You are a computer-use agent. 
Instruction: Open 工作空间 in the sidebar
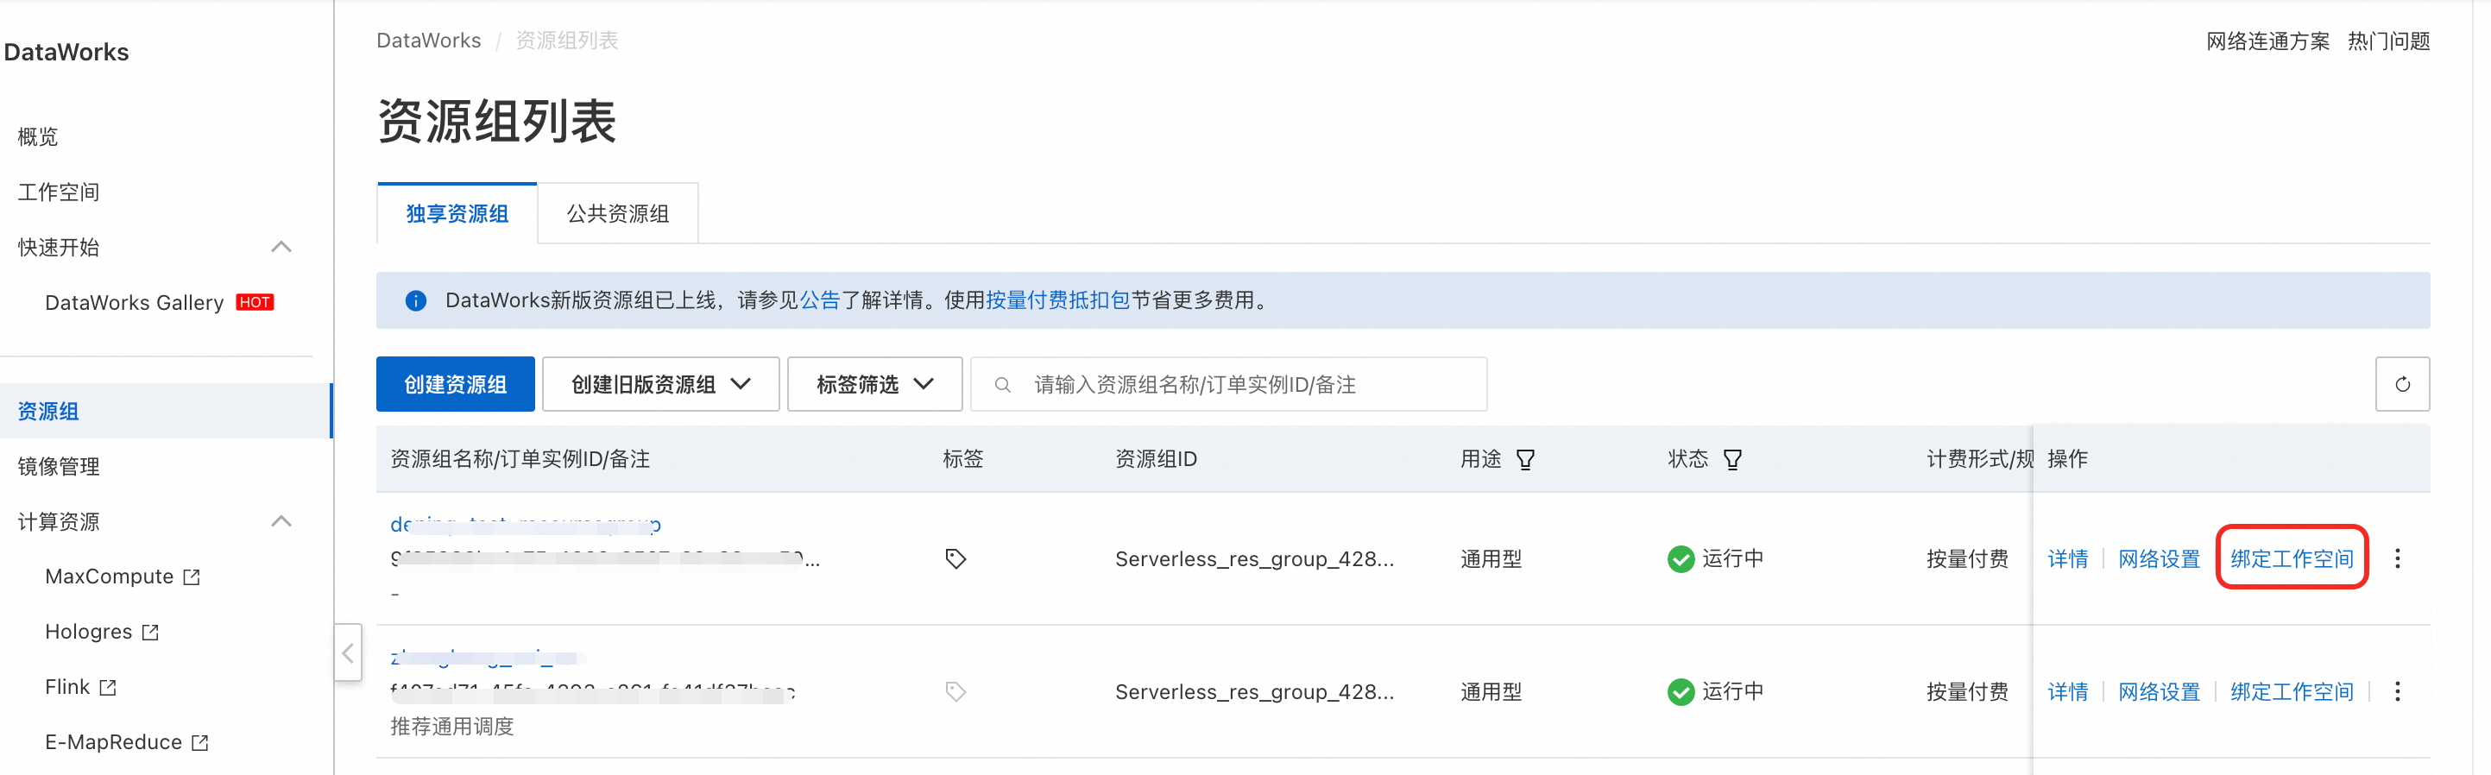pos(58,192)
